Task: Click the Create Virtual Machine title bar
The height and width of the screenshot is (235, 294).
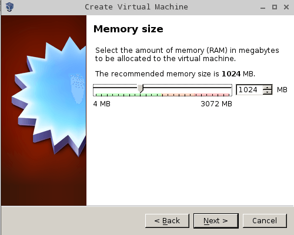Action: (136, 7)
